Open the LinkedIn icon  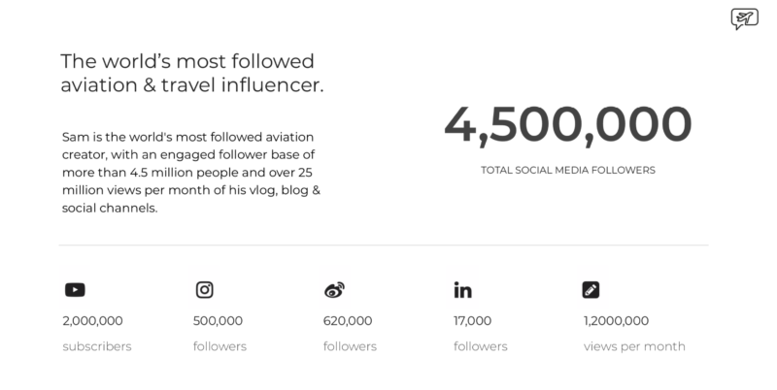463,289
